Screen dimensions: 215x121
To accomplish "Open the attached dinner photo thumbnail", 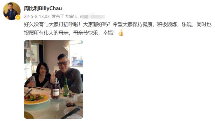I will [53, 79].
